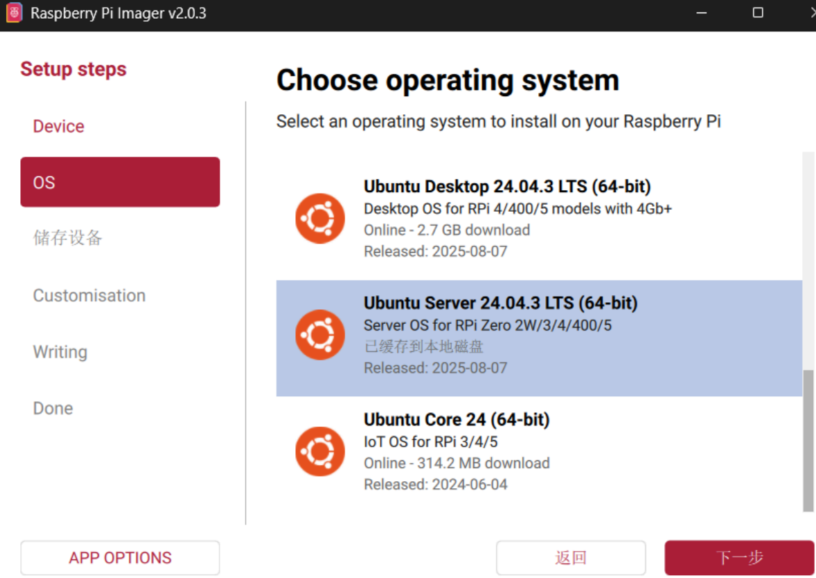Viewport: 816px width, 578px height.
Task: Click 'Server OS for RPi Zero 2W/3/4/400/5' description
Action: [487, 325]
